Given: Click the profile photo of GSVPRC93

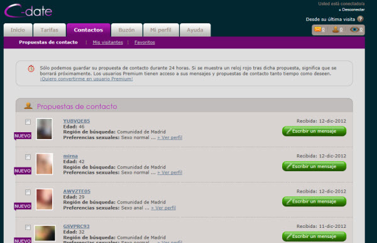Looking at the screenshot, I should coord(45,233).
